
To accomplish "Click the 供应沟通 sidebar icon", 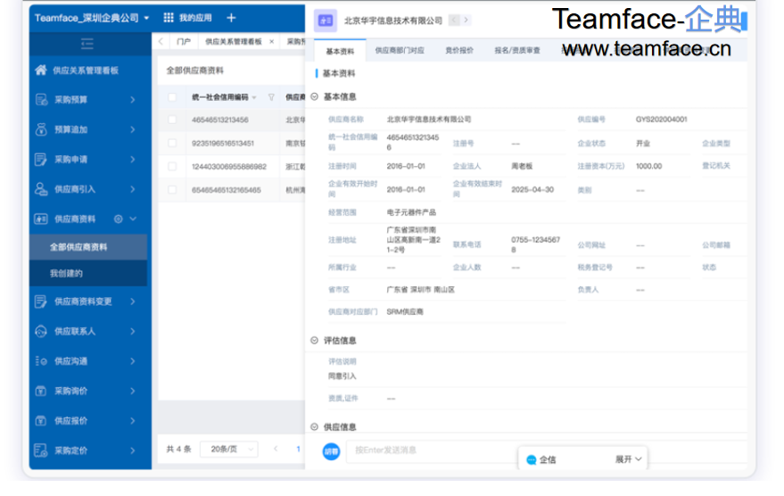I will pos(41,361).
